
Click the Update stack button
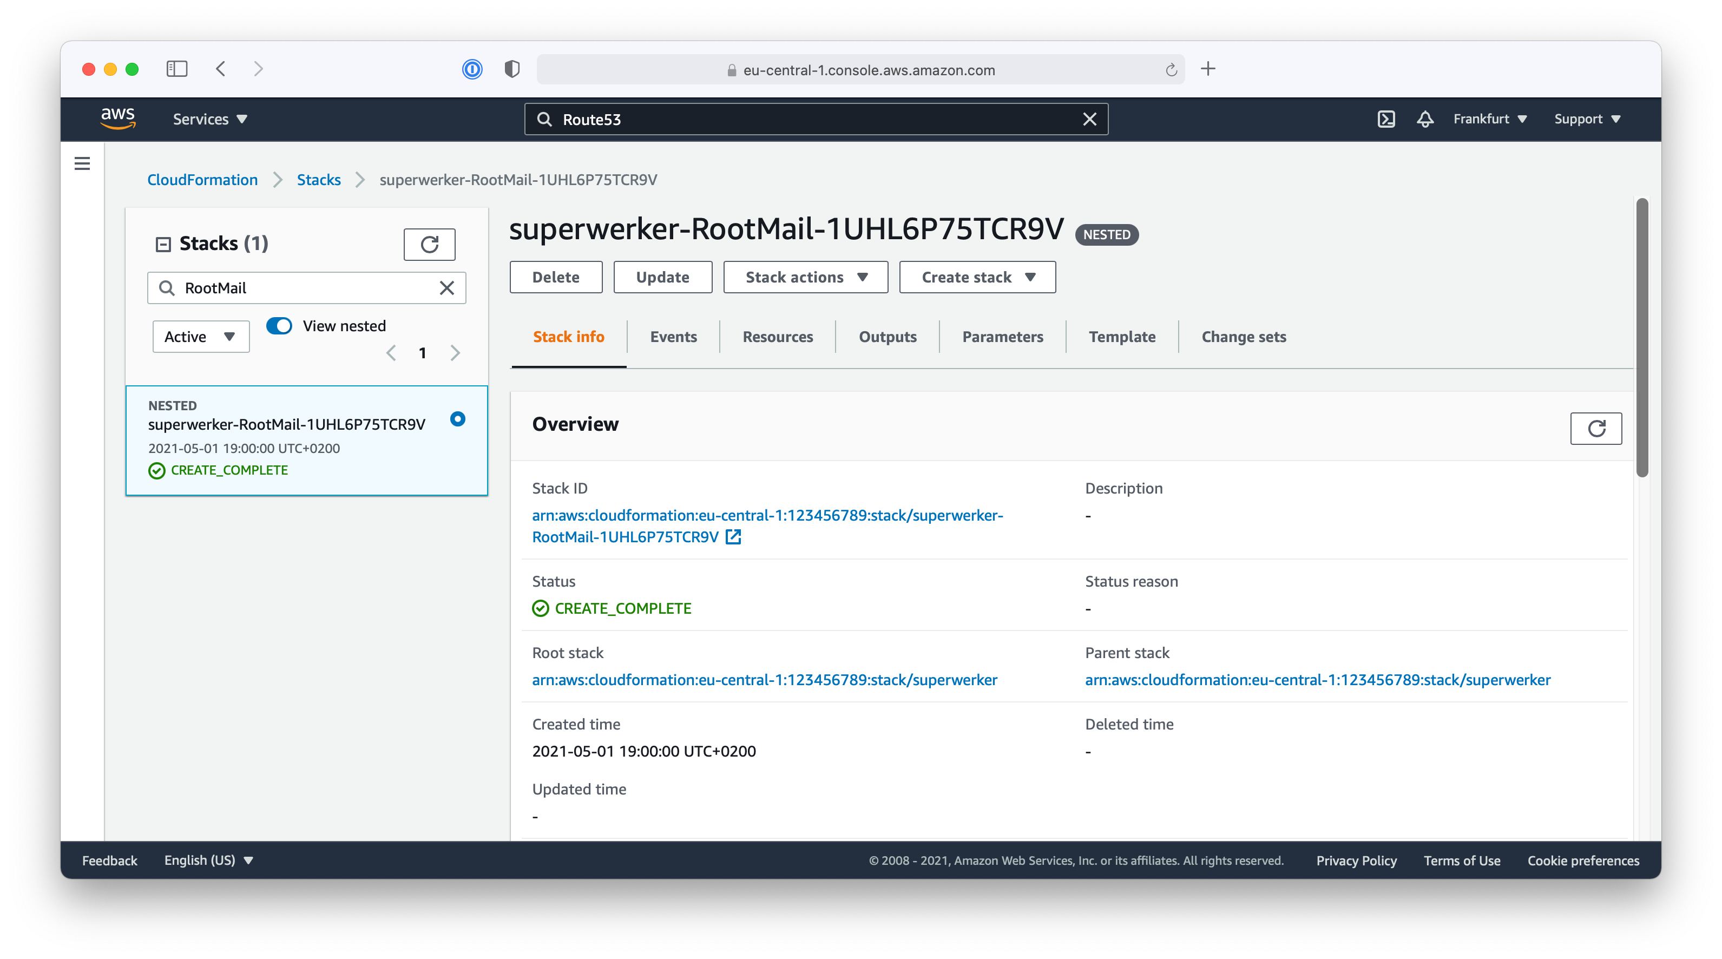[x=662, y=277]
